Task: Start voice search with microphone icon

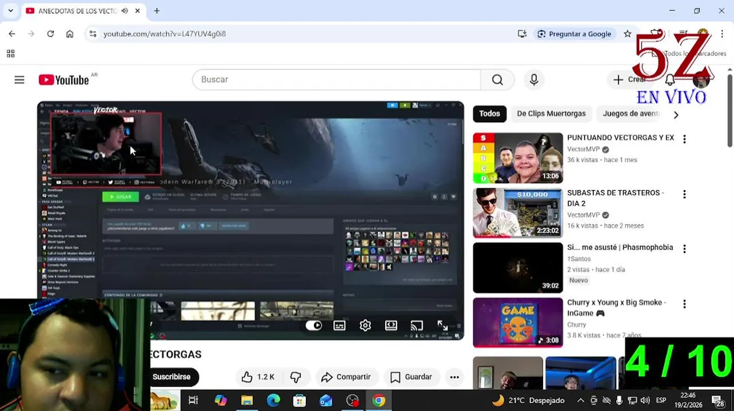Action: point(534,80)
